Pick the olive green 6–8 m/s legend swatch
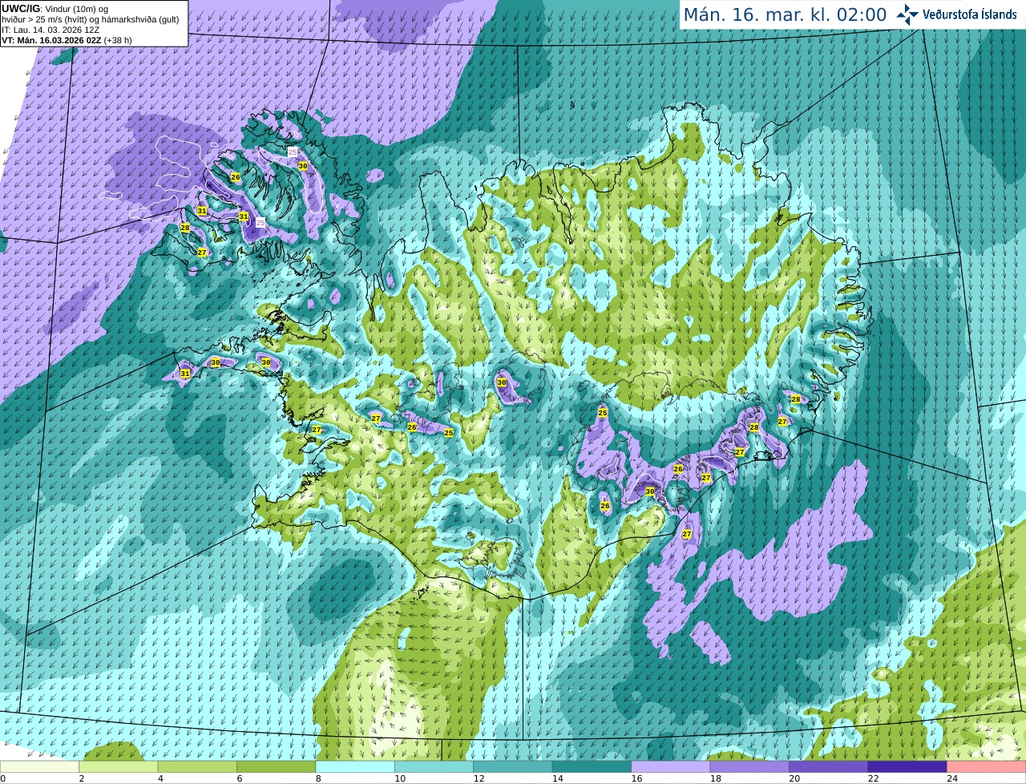This screenshot has height=784, width=1026. coord(276,766)
